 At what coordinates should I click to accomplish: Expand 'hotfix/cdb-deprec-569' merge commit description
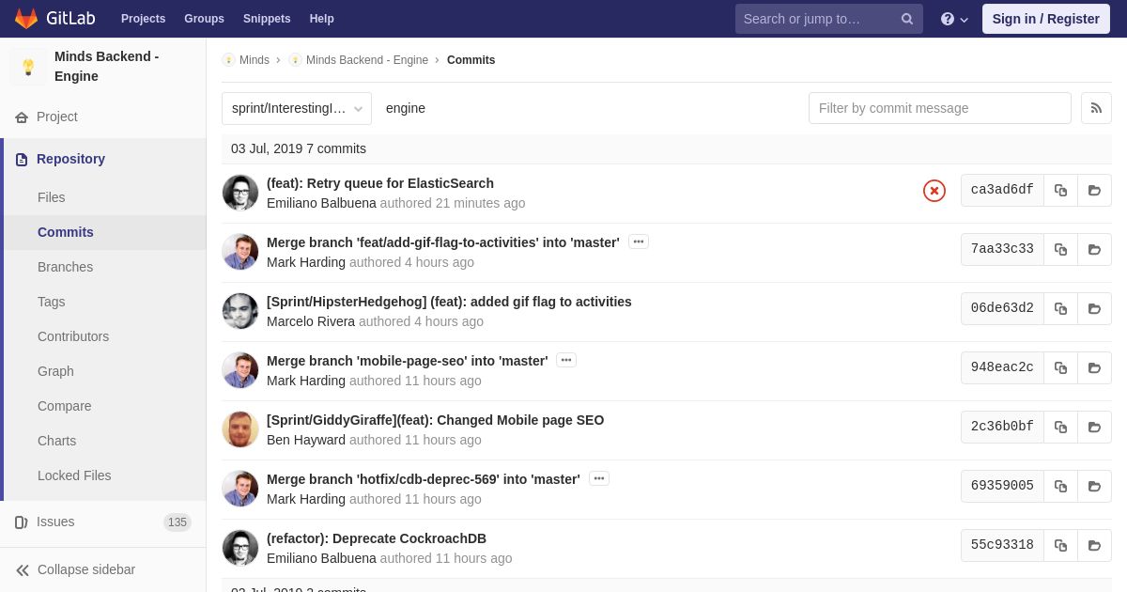tap(599, 478)
